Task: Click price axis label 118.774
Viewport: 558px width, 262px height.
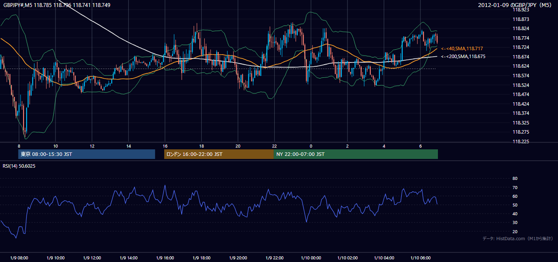Action: coord(521,38)
